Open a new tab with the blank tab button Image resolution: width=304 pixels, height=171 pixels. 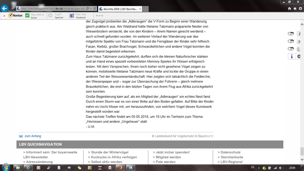[x=146, y=9]
